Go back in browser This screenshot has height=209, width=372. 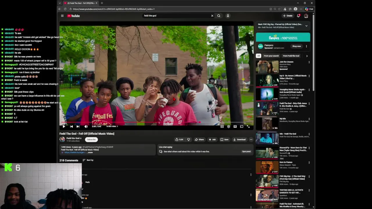(x=60, y=9)
